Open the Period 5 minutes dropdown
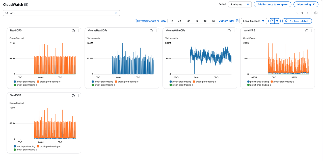This screenshot has width=323, height=161. (x=239, y=4)
